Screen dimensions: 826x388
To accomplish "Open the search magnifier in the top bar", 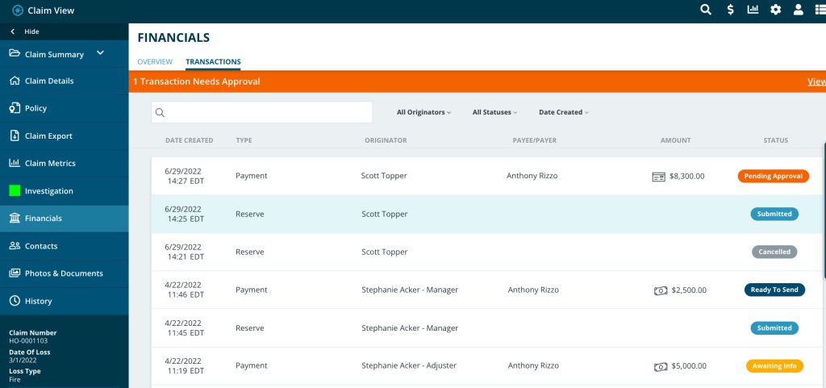I will [705, 10].
